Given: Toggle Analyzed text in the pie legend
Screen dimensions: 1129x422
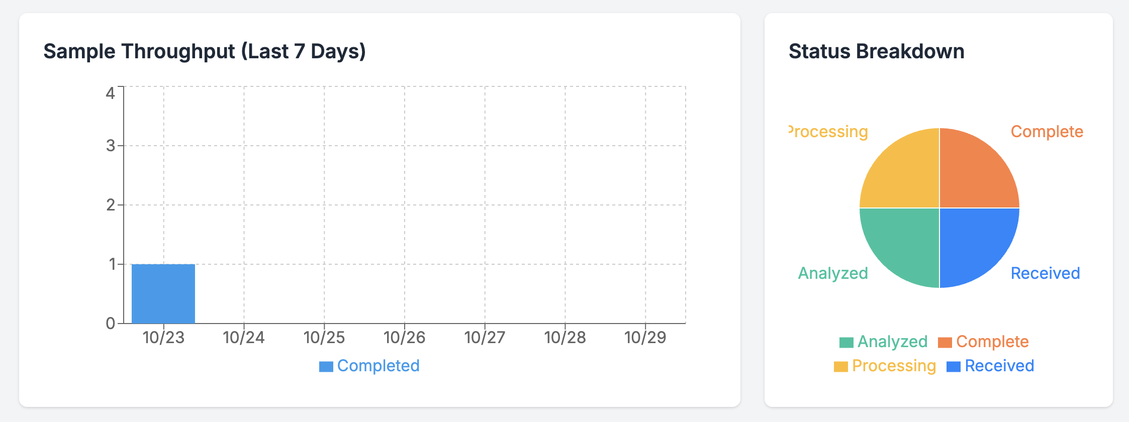Looking at the screenshot, I should [892, 342].
